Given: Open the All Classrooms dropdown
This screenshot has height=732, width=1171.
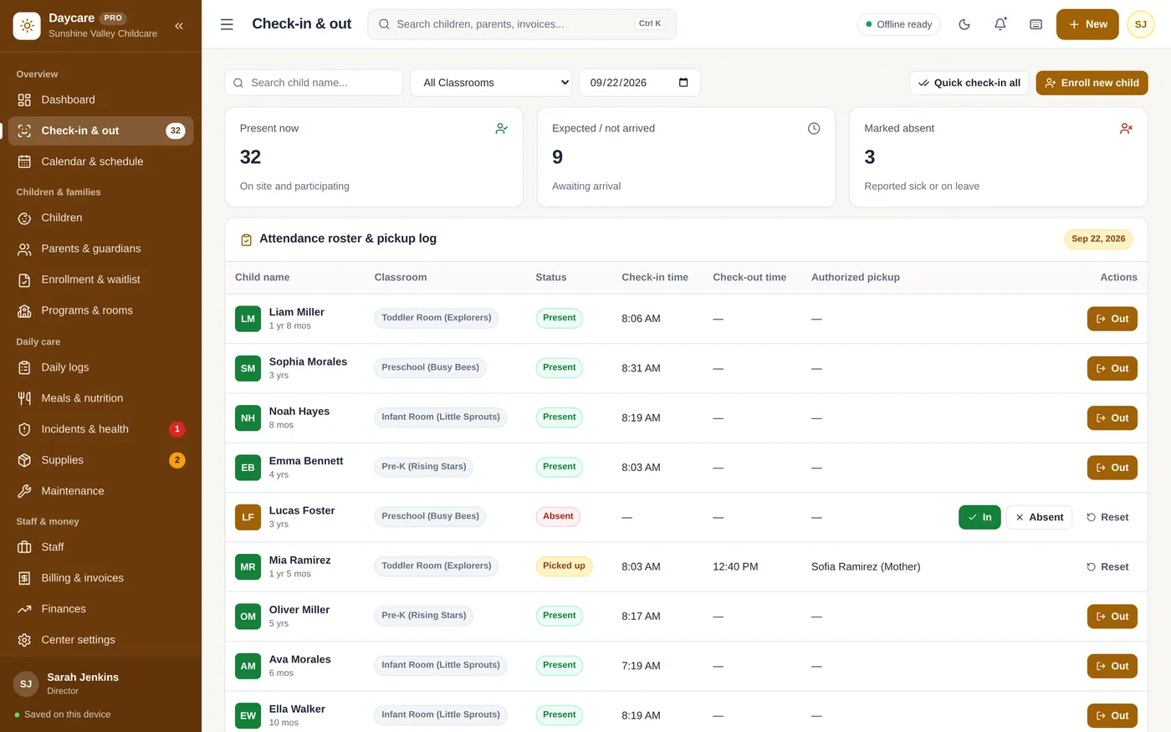Looking at the screenshot, I should click(x=491, y=83).
